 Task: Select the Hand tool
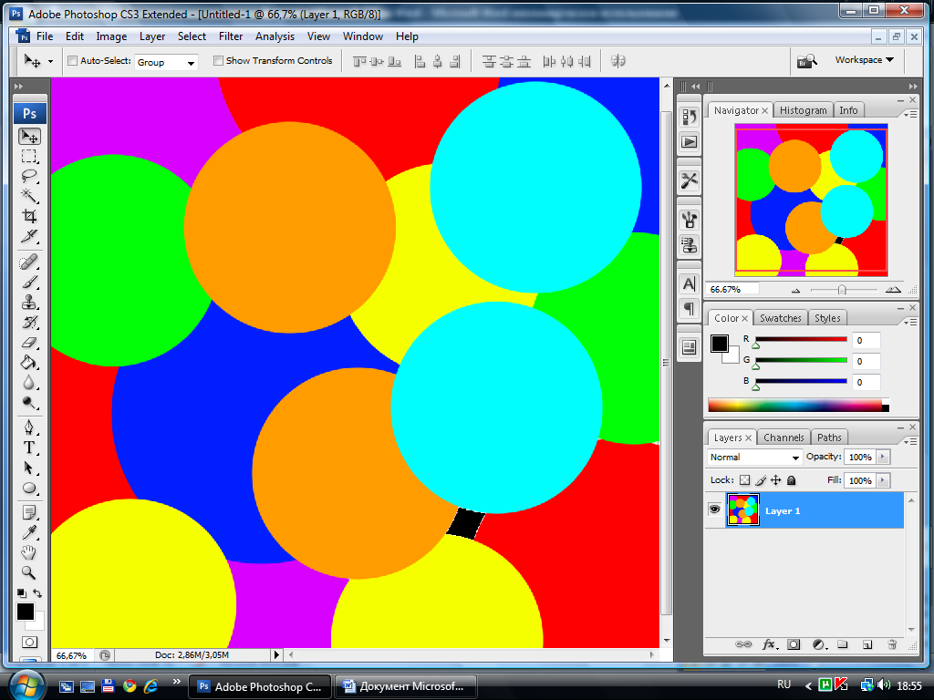coord(29,552)
